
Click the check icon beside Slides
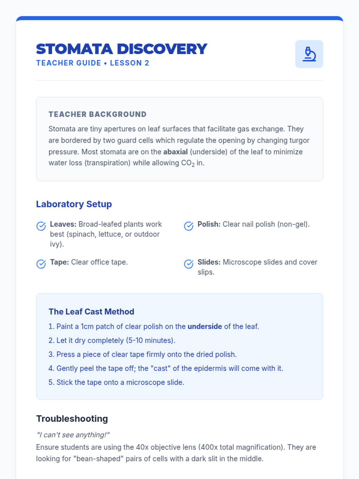coord(188,264)
